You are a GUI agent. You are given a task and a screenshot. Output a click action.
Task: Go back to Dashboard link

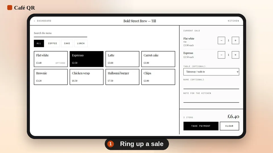tap(42, 21)
